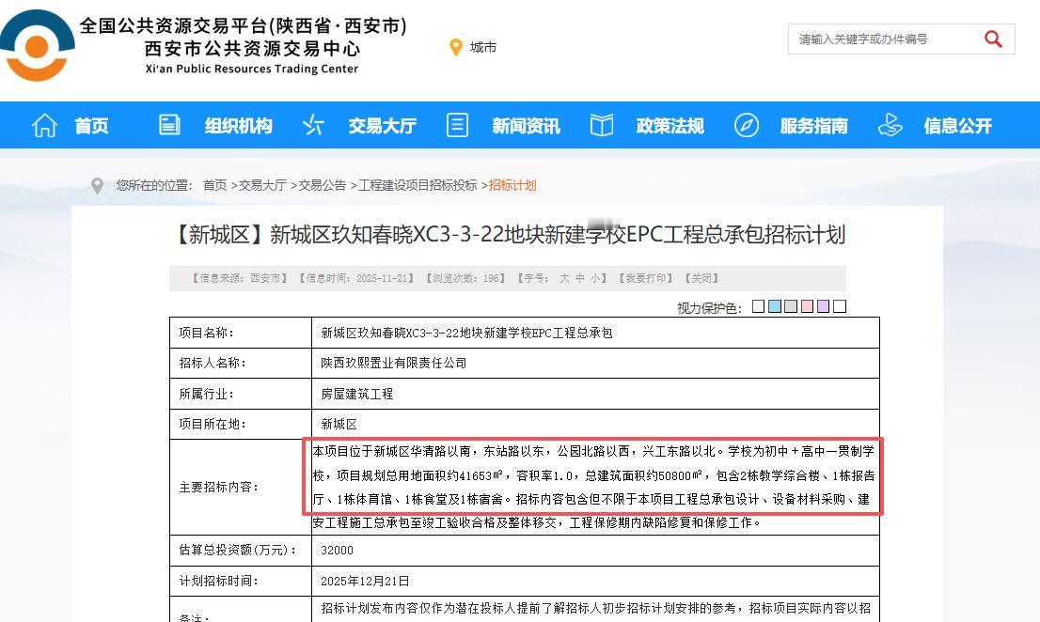Click 城市 to choose a city

tap(483, 48)
